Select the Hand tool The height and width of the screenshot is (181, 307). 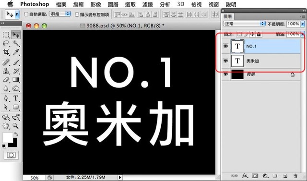coord(6,126)
